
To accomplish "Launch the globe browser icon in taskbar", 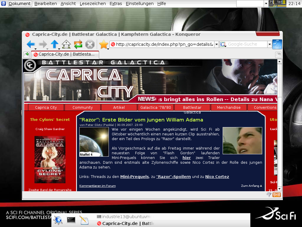I will point(58,220).
